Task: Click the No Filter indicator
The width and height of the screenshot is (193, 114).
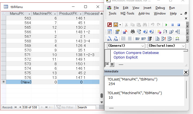Action: coord(65,107)
